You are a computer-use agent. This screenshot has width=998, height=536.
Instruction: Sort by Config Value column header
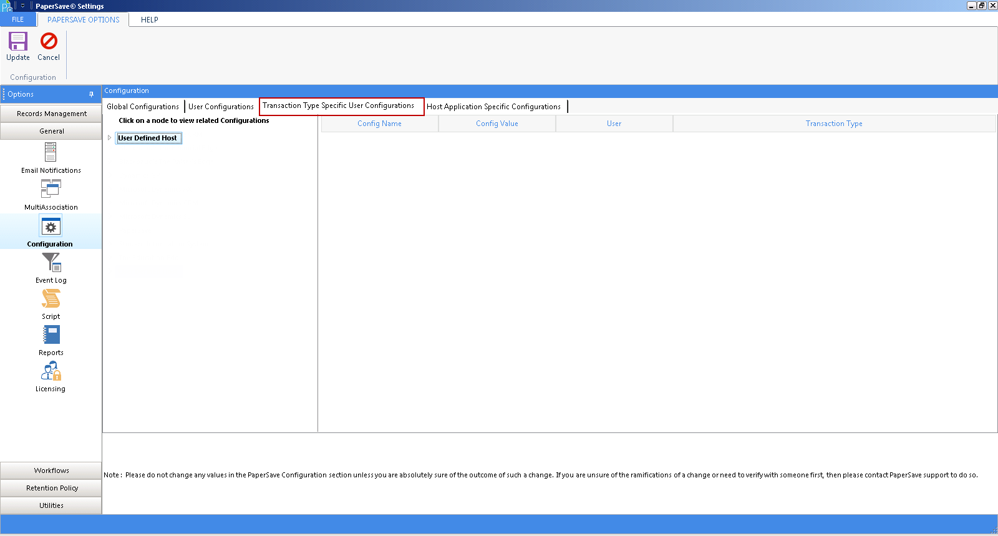pos(497,124)
